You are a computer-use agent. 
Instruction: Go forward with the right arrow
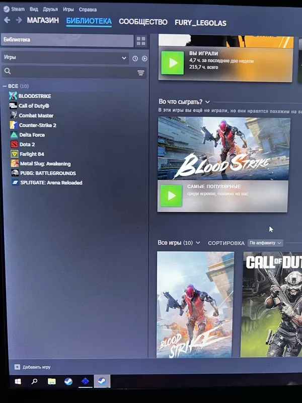point(19,20)
